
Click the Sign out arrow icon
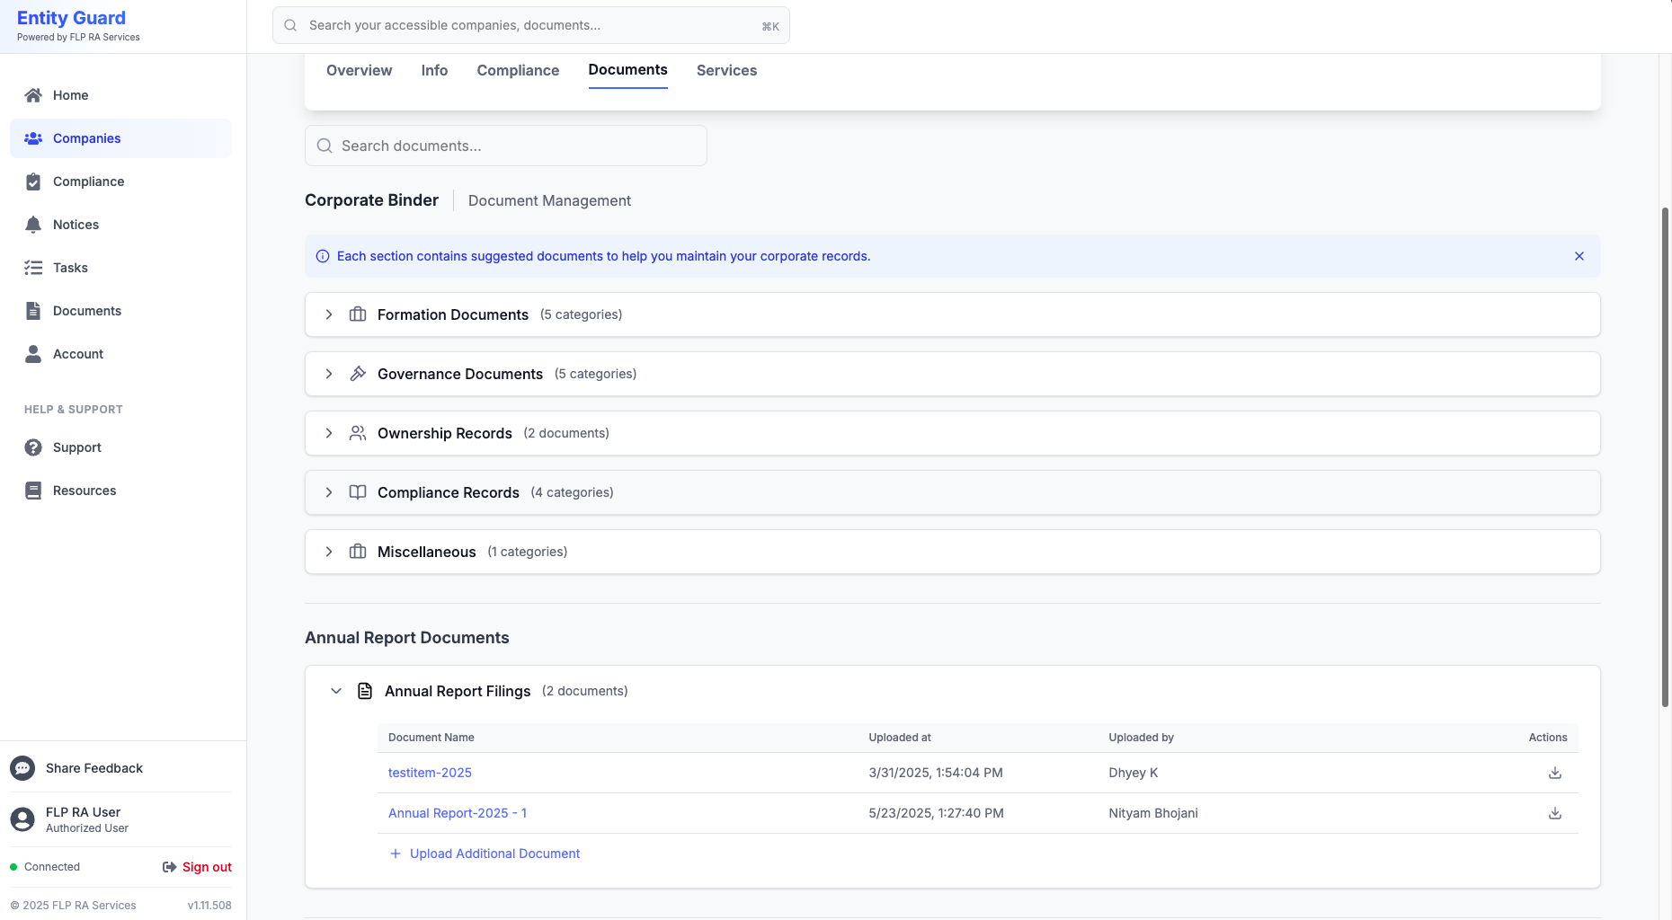(169, 867)
